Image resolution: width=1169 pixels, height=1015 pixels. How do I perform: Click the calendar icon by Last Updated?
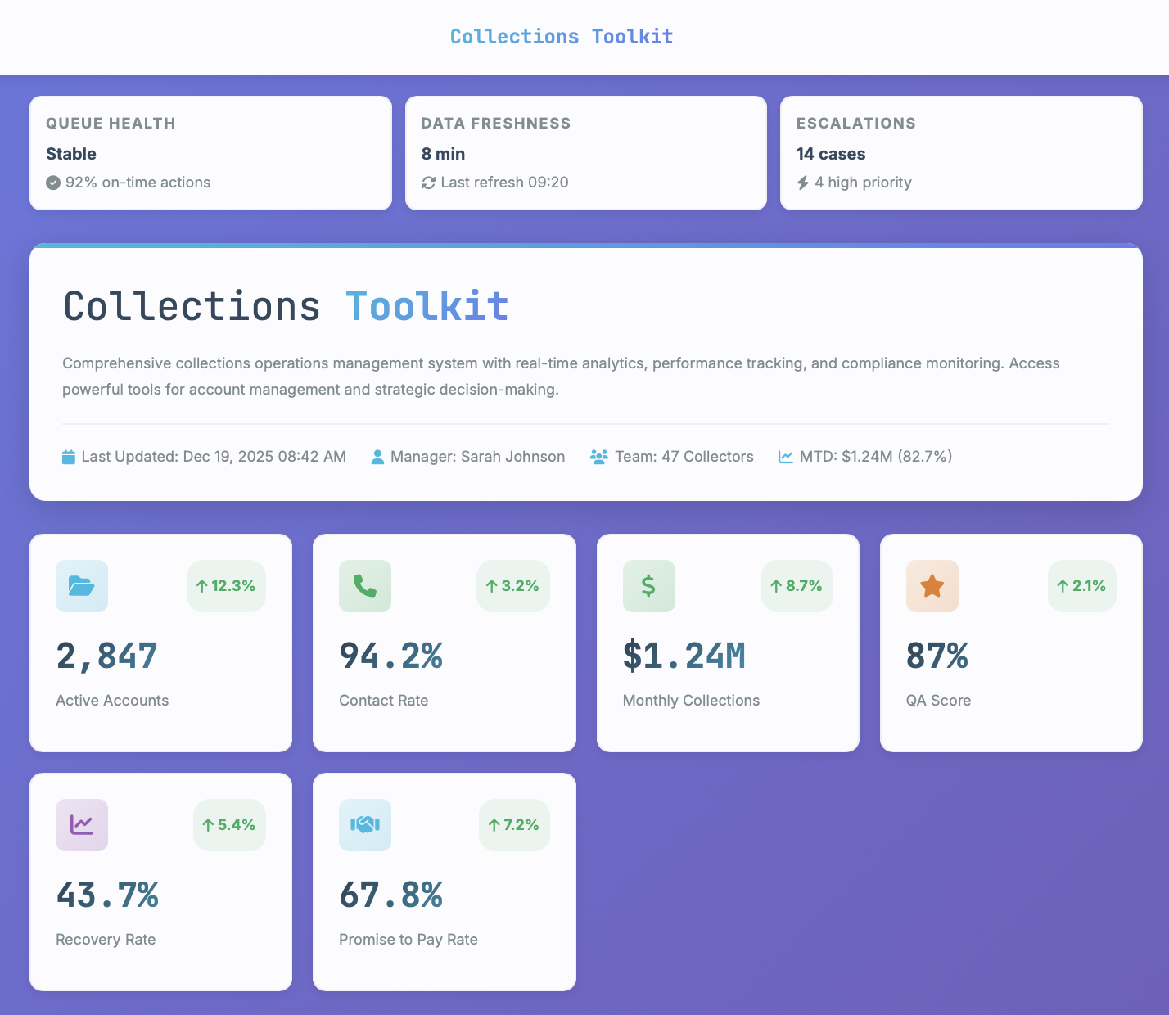click(69, 457)
